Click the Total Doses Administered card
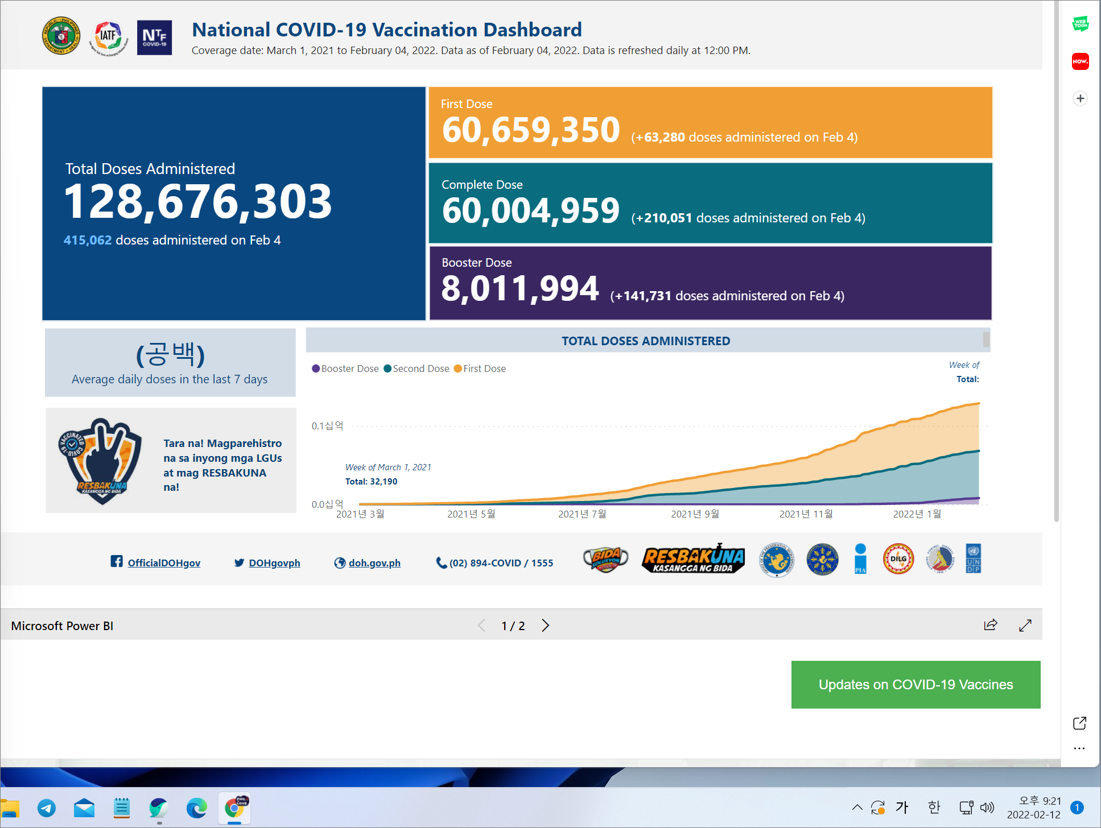 point(234,204)
